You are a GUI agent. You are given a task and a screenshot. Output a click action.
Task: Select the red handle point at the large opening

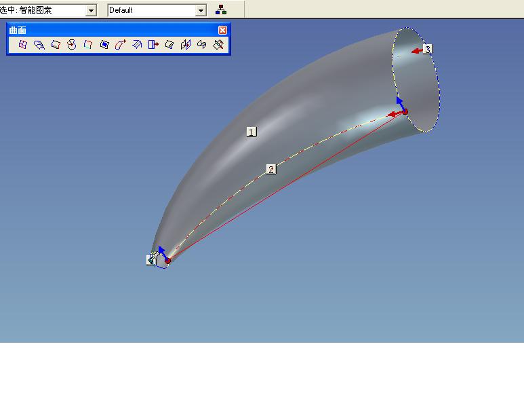[x=405, y=112]
